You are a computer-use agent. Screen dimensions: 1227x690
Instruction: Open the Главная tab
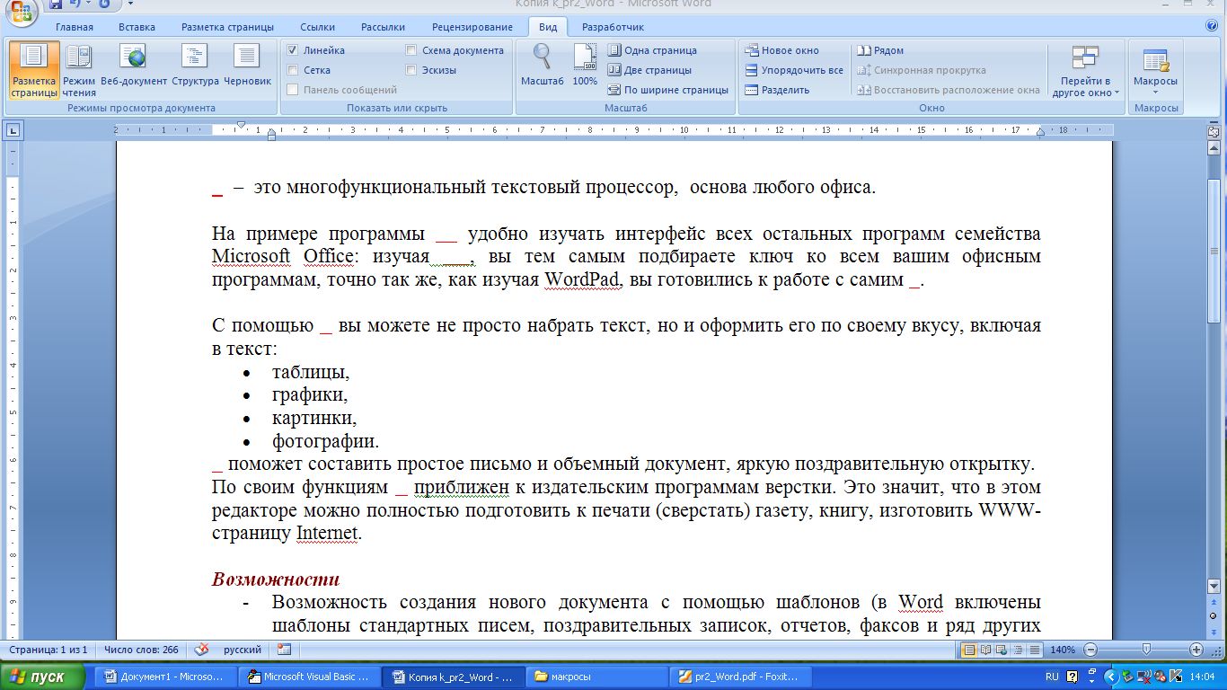(74, 27)
